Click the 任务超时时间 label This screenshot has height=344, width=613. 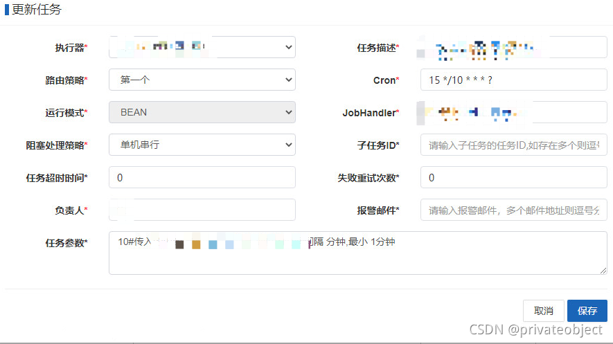[x=57, y=178]
